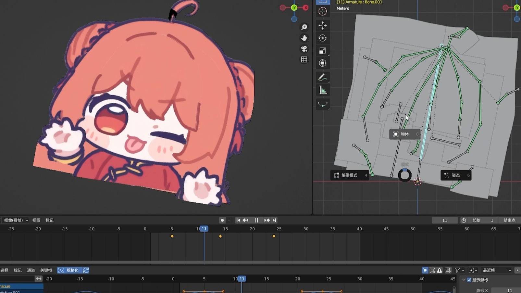Click the 起始 start frame field

click(482, 220)
